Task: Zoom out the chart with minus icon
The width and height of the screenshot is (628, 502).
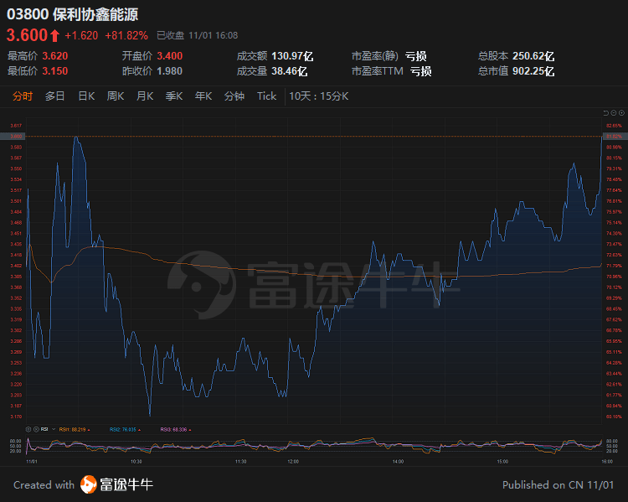Action: 614,113
